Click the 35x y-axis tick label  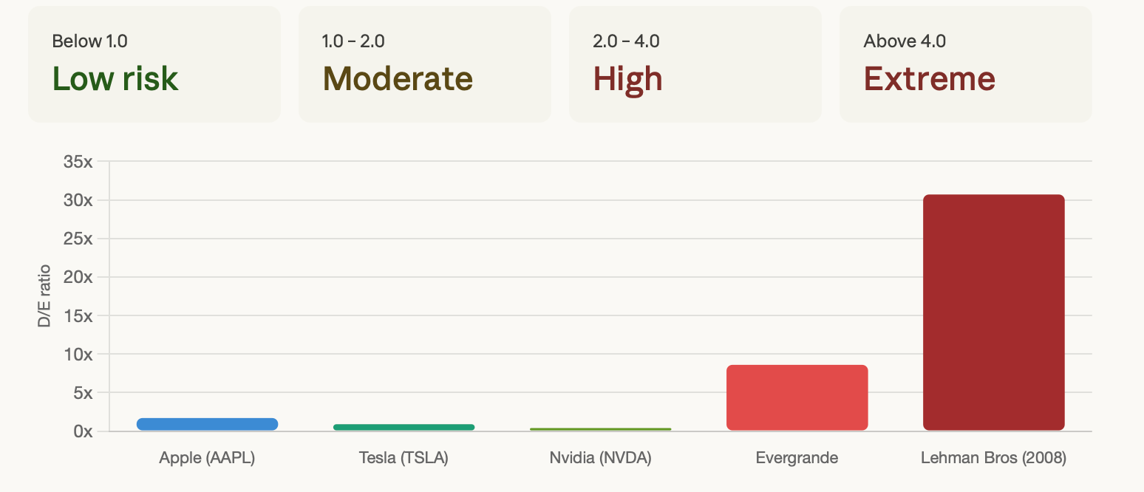tap(78, 162)
